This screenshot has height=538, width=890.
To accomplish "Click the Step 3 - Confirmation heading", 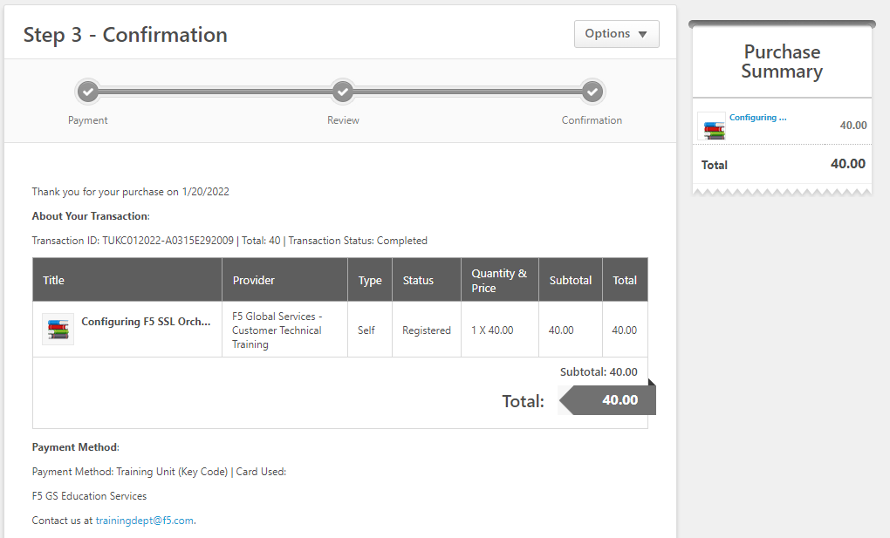I will (x=126, y=35).
